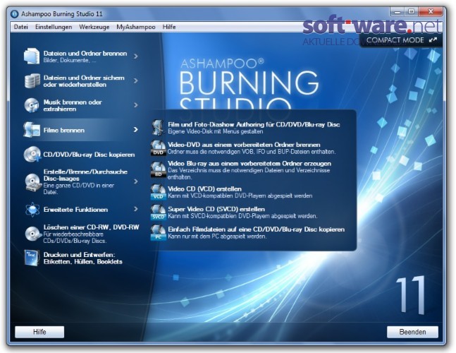Expand the Disc-Images chevron
The image size is (456, 353).
coord(136,181)
